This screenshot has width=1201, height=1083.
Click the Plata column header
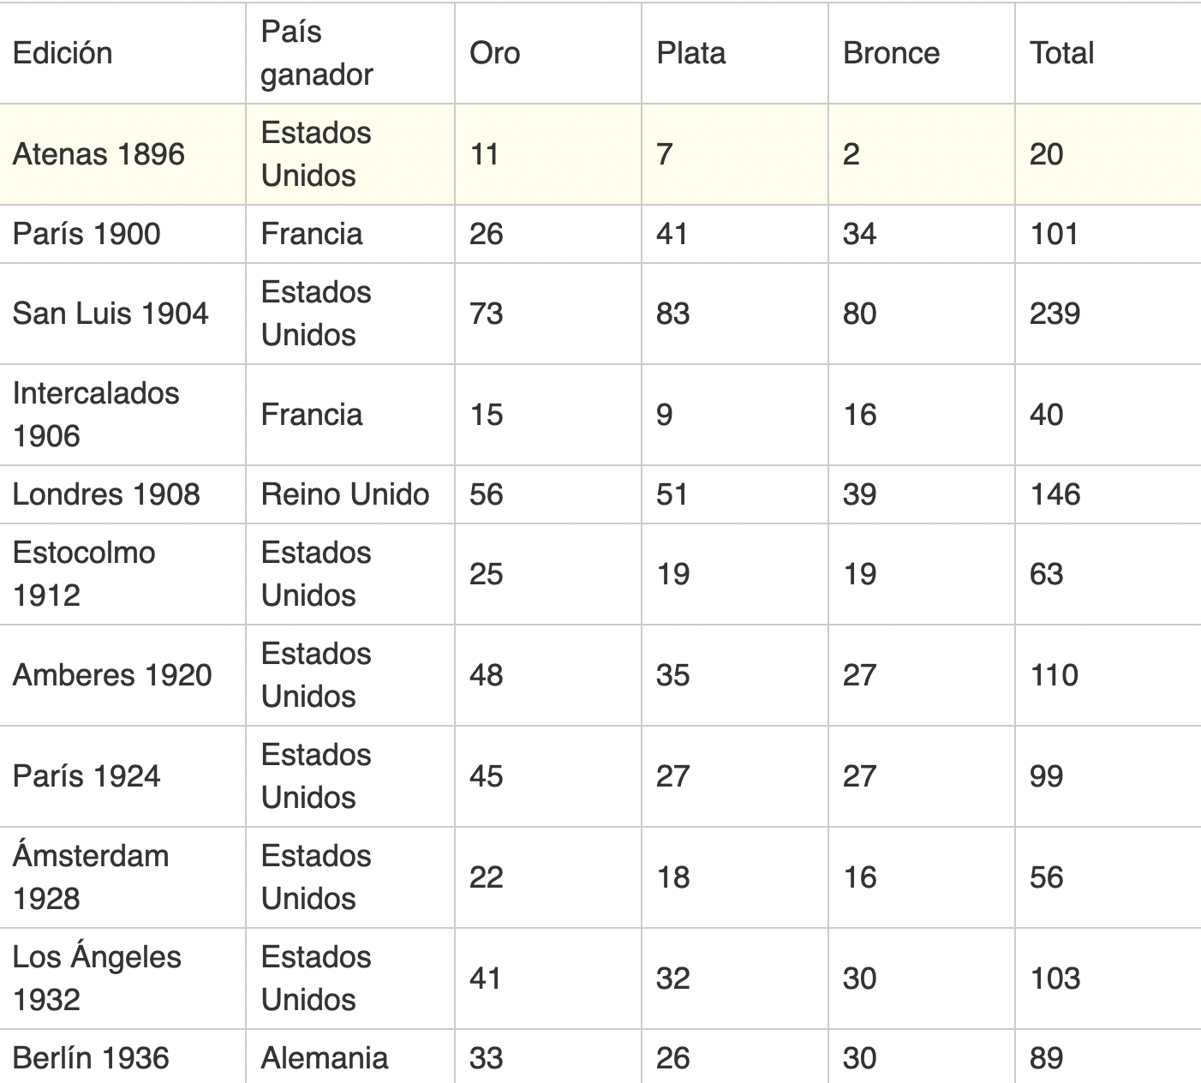735,53
